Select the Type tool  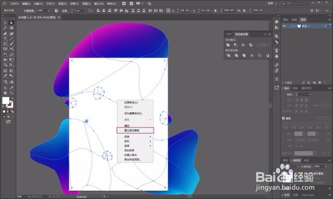(5, 39)
